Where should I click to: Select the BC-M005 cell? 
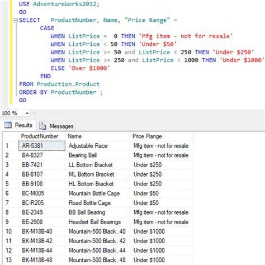42,193
